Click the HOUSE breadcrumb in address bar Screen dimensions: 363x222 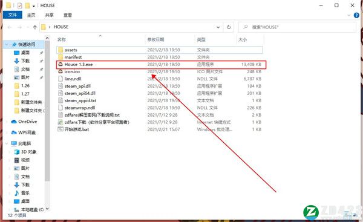pos(61,27)
